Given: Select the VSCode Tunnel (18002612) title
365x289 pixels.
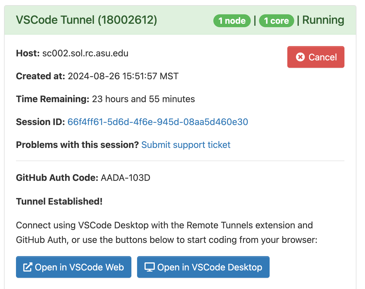Looking at the screenshot, I should tap(87, 20).
